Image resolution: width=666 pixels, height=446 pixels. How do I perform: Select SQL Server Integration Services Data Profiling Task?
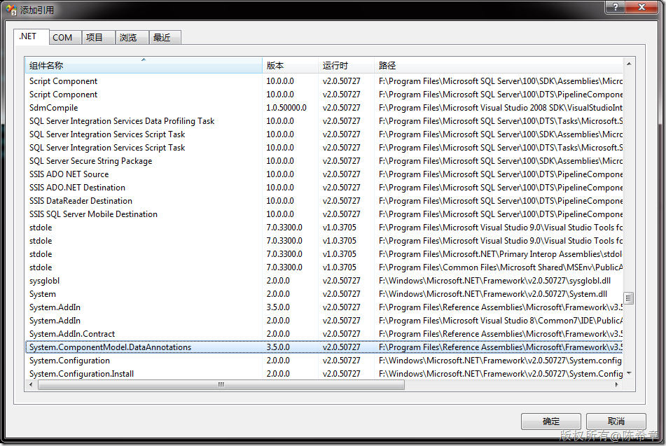[x=324, y=121]
